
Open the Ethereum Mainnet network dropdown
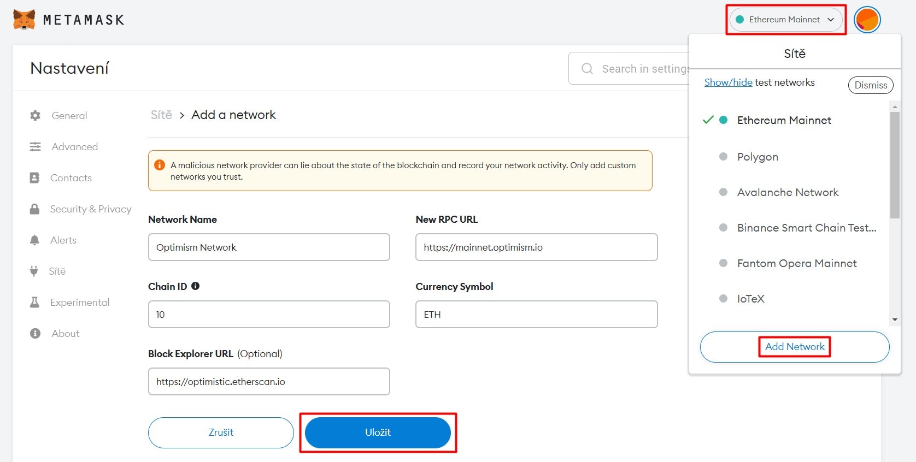pos(785,20)
